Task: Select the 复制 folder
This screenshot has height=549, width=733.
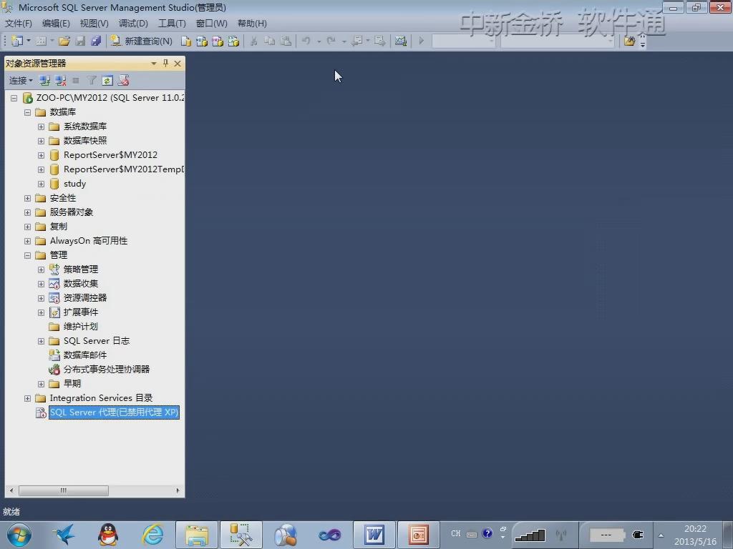Action: (x=59, y=227)
